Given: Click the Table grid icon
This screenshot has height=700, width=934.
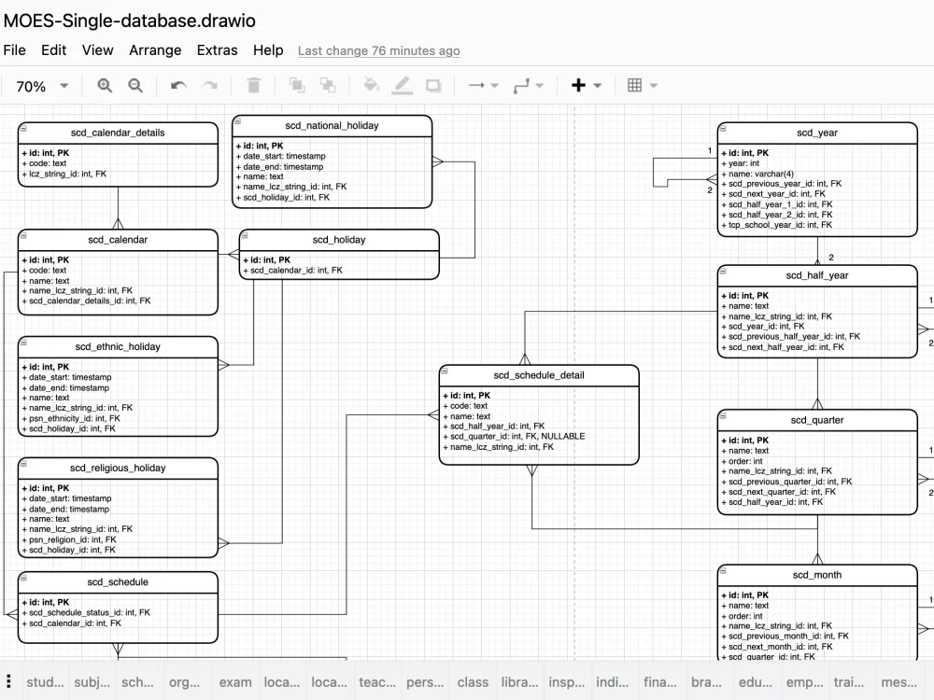Looking at the screenshot, I should click(635, 86).
